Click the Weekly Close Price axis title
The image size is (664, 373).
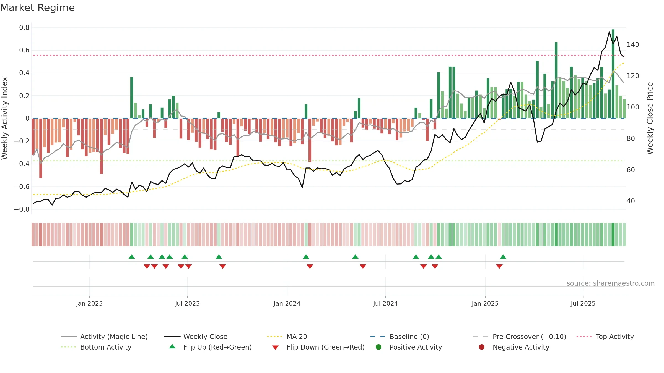pyautogui.click(x=650, y=118)
